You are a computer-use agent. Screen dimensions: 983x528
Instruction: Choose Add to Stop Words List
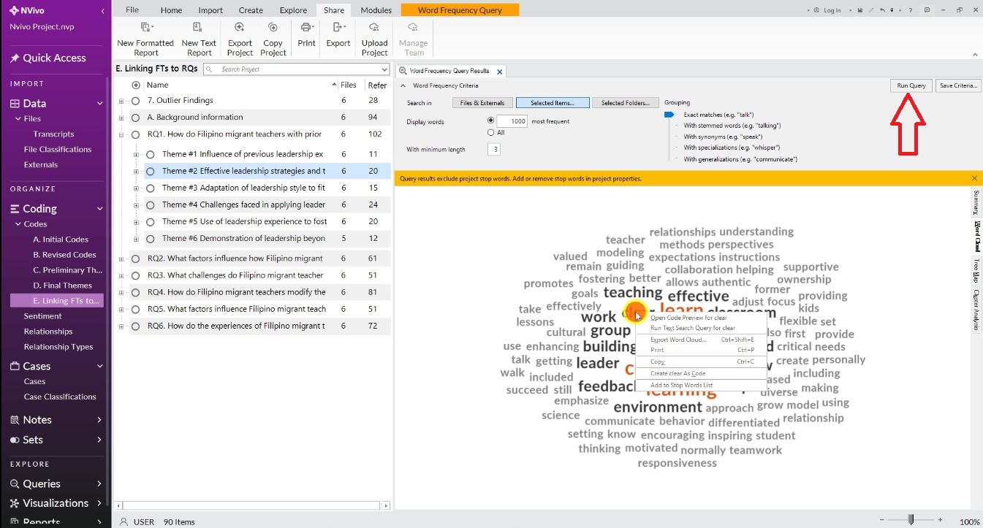[681, 385]
